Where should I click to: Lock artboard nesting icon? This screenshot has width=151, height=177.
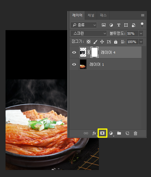pyautogui.click(x=109, y=42)
